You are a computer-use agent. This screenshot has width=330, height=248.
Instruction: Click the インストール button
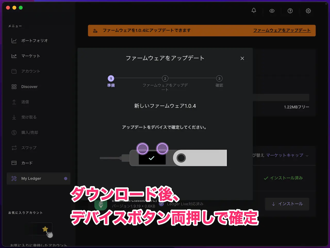coord(287,204)
